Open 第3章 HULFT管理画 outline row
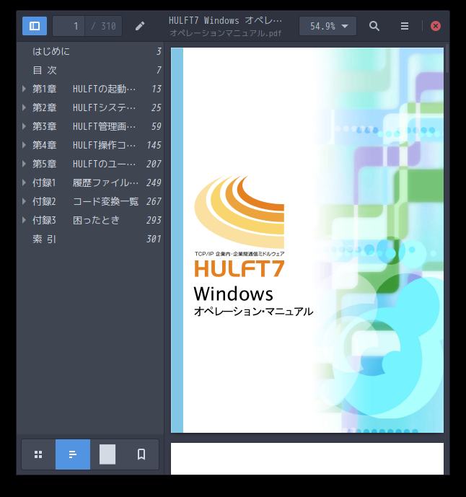466x497 pixels. pos(90,126)
